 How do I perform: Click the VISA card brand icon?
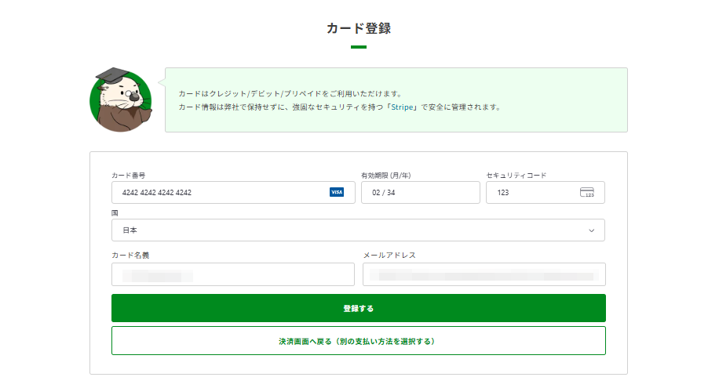click(x=336, y=192)
